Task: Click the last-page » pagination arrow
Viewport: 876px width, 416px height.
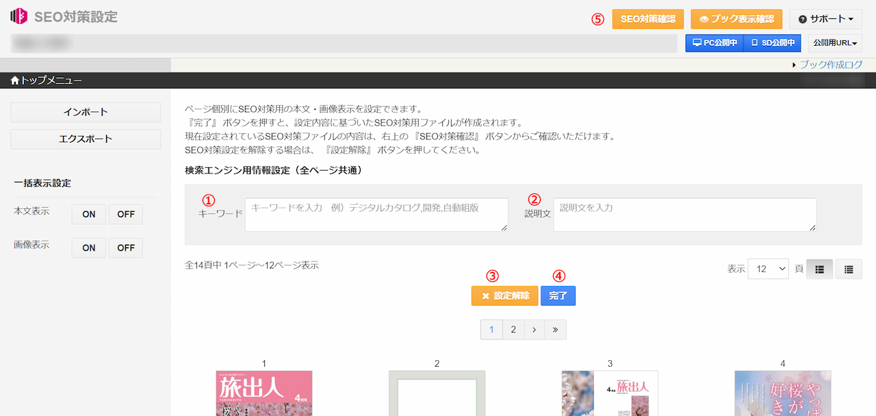Action: pyautogui.click(x=555, y=329)
